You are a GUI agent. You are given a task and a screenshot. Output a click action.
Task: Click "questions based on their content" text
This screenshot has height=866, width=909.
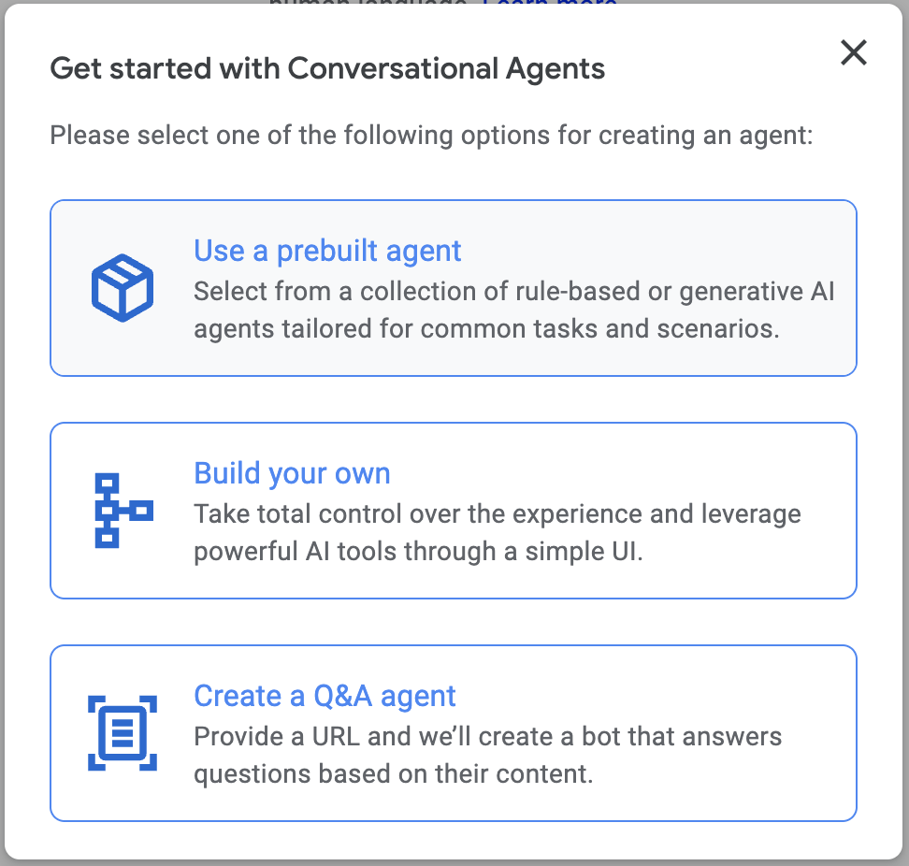[393, 774]
